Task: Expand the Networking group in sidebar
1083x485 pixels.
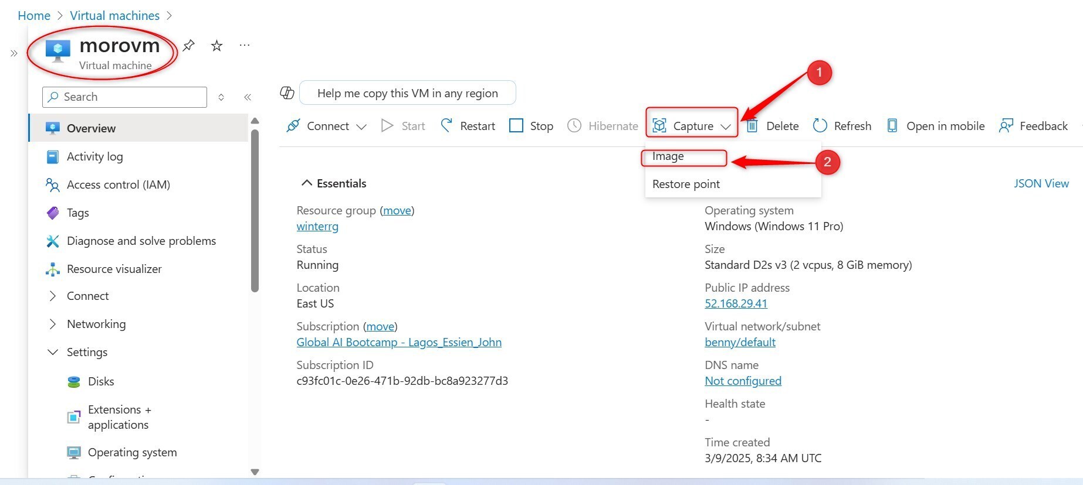Action: [x=53, y=324]
